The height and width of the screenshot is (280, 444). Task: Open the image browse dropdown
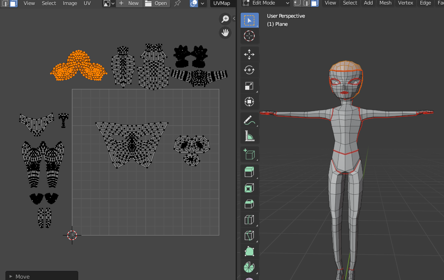109,3
